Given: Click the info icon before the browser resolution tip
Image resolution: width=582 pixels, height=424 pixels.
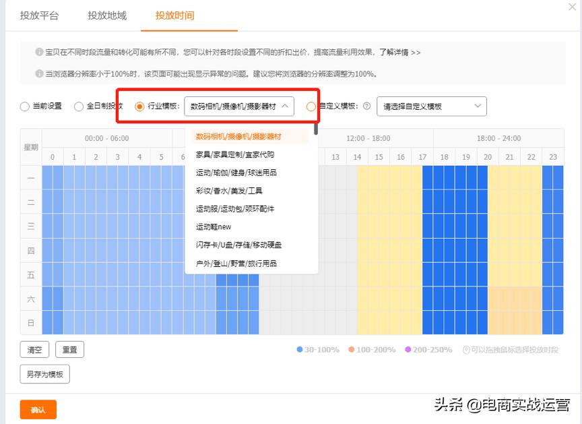Looking at the screenshot, I should tap(38, 72).
